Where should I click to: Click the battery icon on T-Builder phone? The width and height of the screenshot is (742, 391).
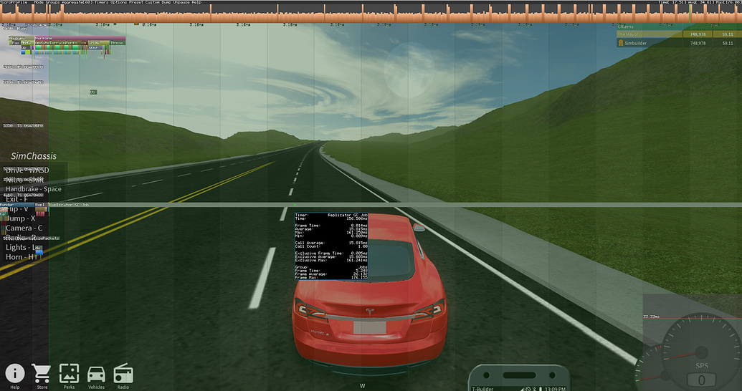[x=541, y=389]
